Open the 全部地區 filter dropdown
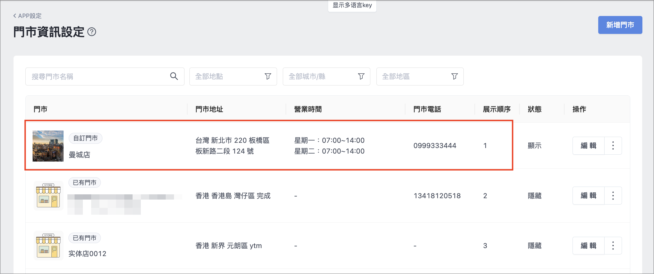Screen dimensions: 654x274 (x=420, y=76)
